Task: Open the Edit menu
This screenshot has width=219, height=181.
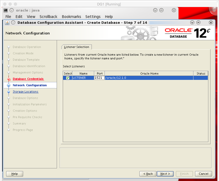Action: pyautogui.click(x=19, y=17)
